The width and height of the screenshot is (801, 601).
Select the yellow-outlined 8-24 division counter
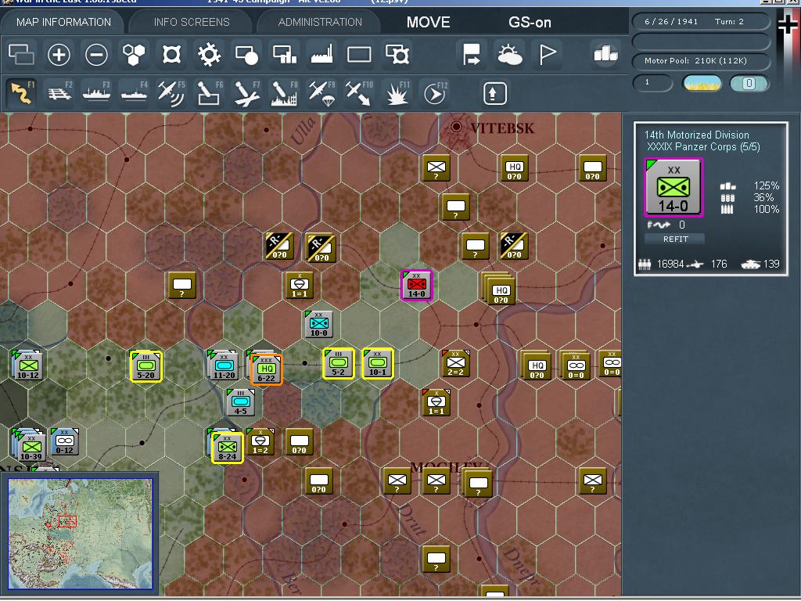228,448
